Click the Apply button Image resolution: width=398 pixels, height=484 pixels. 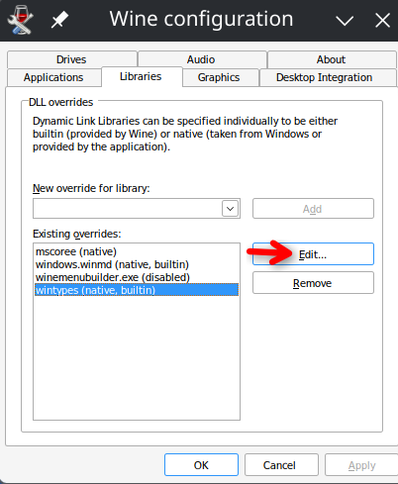pyautogui.click(x=361, y=465)
